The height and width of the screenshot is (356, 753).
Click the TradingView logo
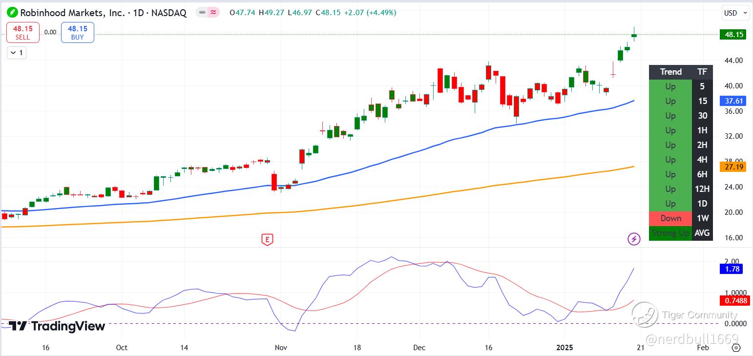[57, 326]
